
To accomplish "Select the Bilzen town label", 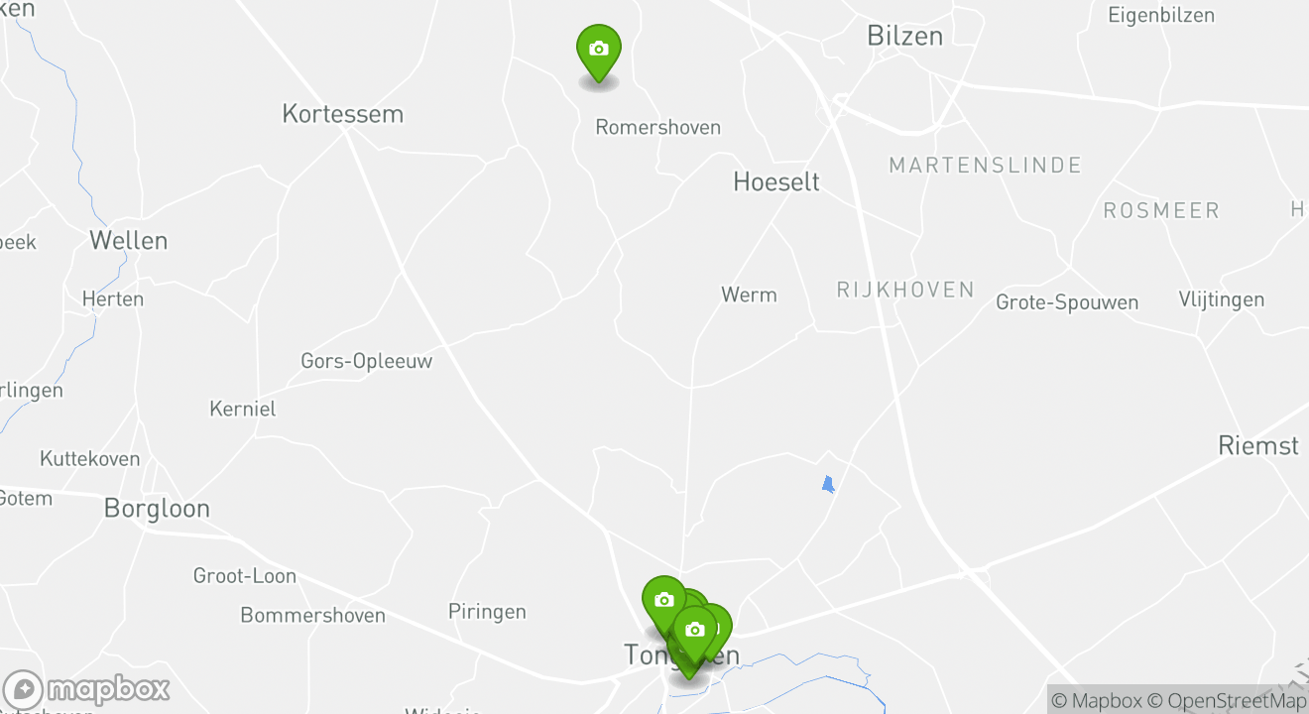I will pyautogui.click(x=904, y=36).
